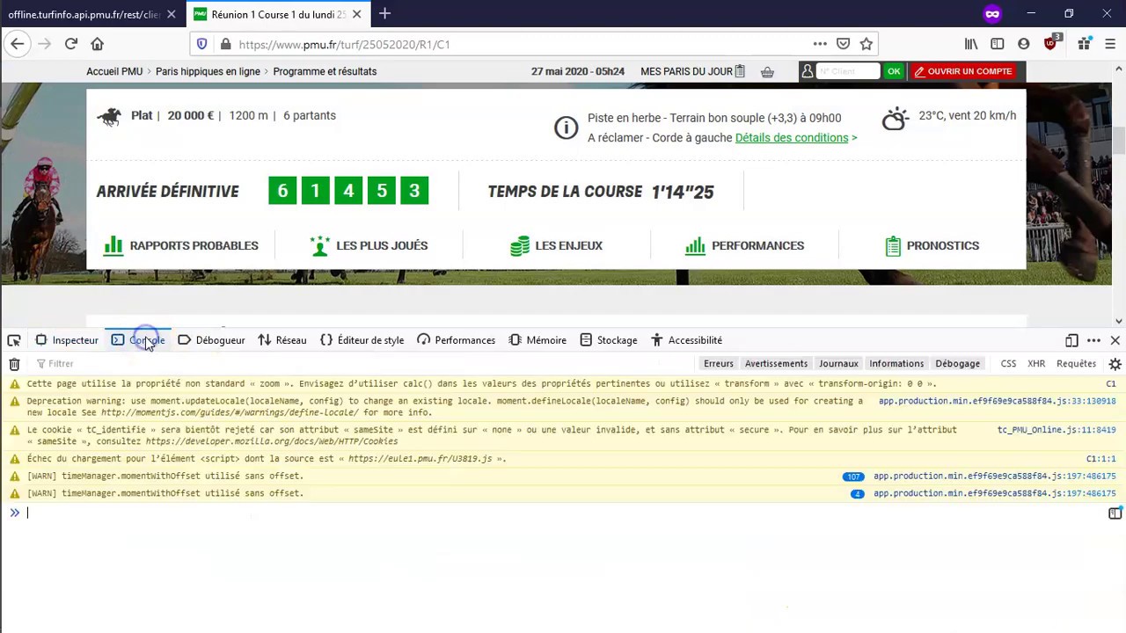This screenshot has width=1126, height=633.
Task: Open console settings gear
Action: click(x=1115, y=364)
